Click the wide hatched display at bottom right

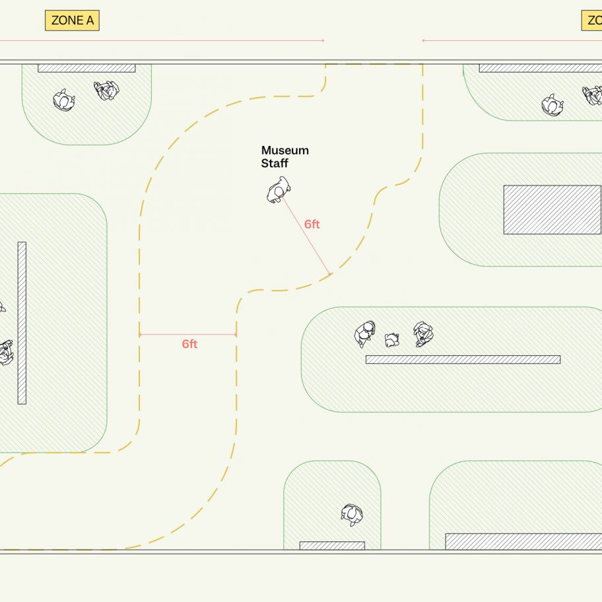[523, 541]
